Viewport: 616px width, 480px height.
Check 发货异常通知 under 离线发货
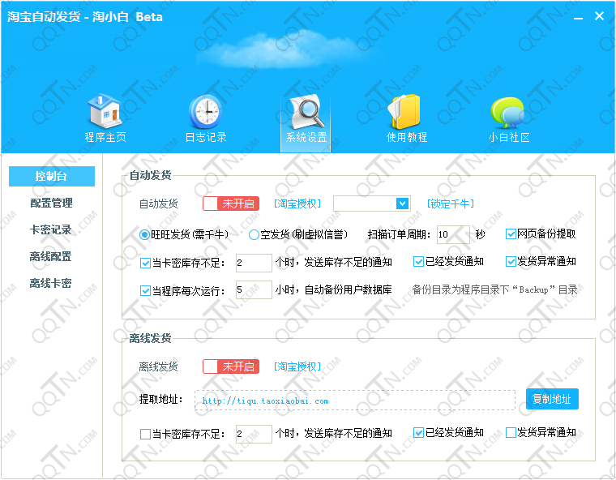[x=511, y=433]
